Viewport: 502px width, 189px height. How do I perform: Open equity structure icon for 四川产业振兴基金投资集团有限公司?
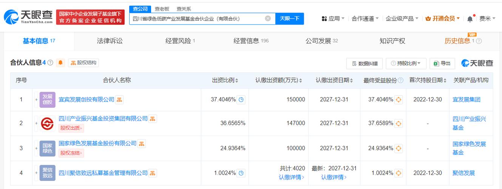(x=153, y=119)
